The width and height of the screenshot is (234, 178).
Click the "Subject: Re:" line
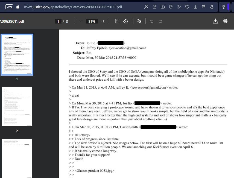[82, 53]
